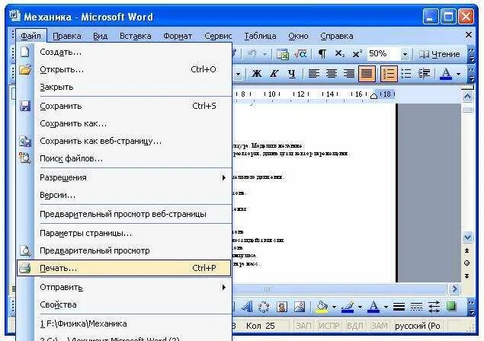This screenshot has width=484, height=341.
Task: Align text to the left
Action: [x=313, y=74]
